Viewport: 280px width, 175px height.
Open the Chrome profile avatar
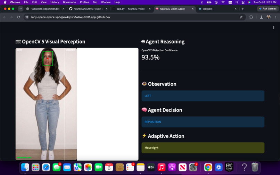click(x=269, y=17)
